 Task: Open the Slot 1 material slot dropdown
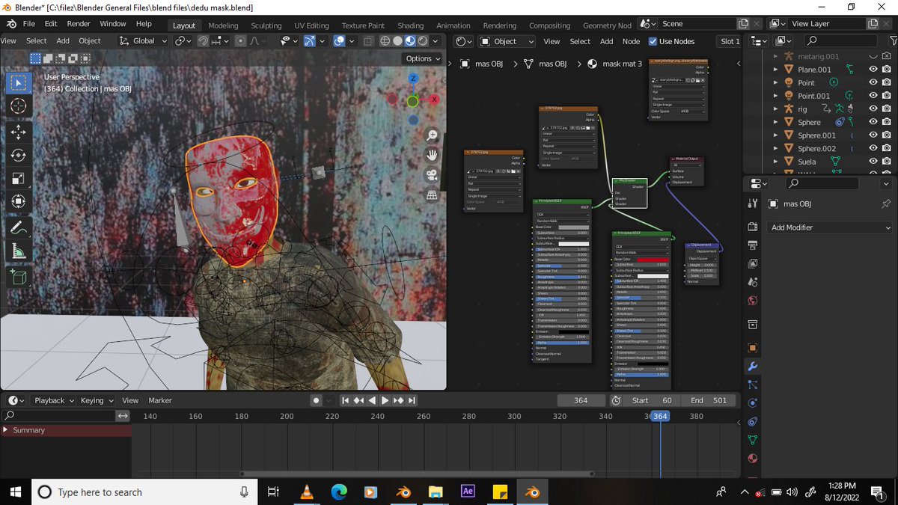click(x=729, y=41)
